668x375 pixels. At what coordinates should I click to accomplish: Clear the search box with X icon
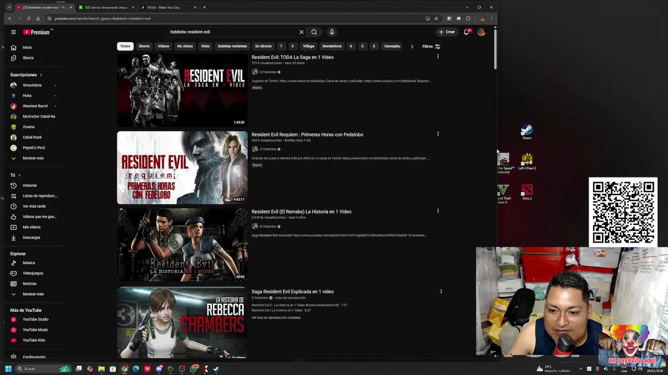301,32
